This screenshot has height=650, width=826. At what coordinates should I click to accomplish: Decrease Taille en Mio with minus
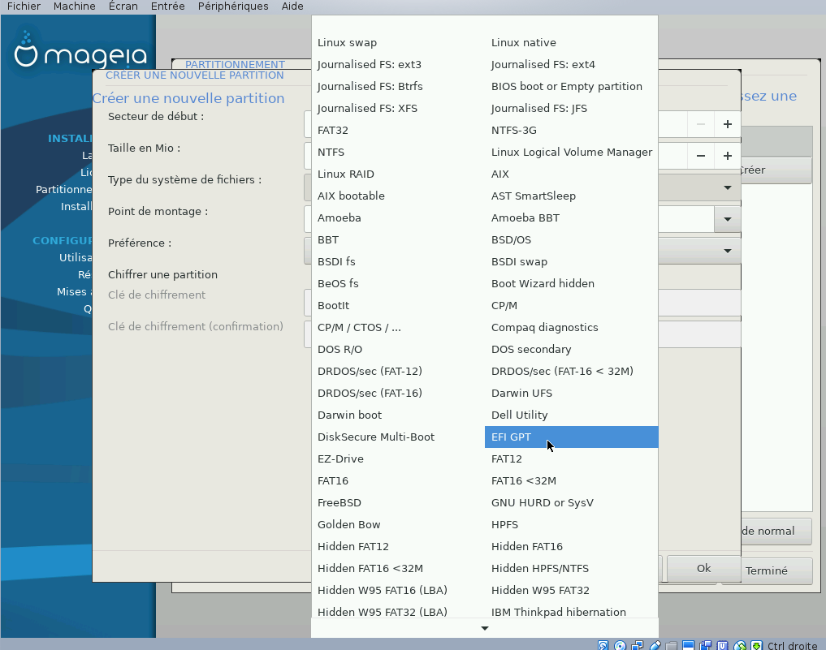(701, 156)
